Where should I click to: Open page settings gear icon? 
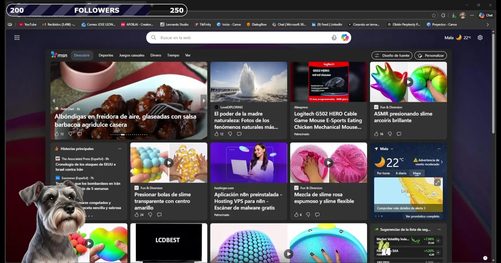tap(480, 38)
